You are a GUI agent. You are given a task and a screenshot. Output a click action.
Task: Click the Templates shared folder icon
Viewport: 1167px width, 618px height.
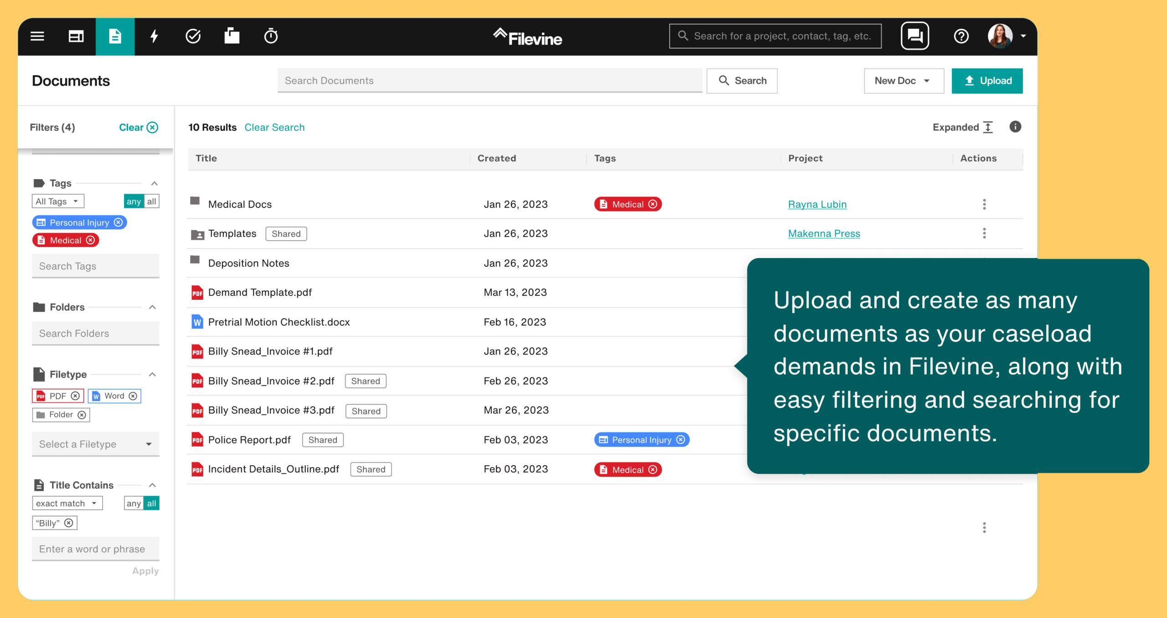point(197,234)
